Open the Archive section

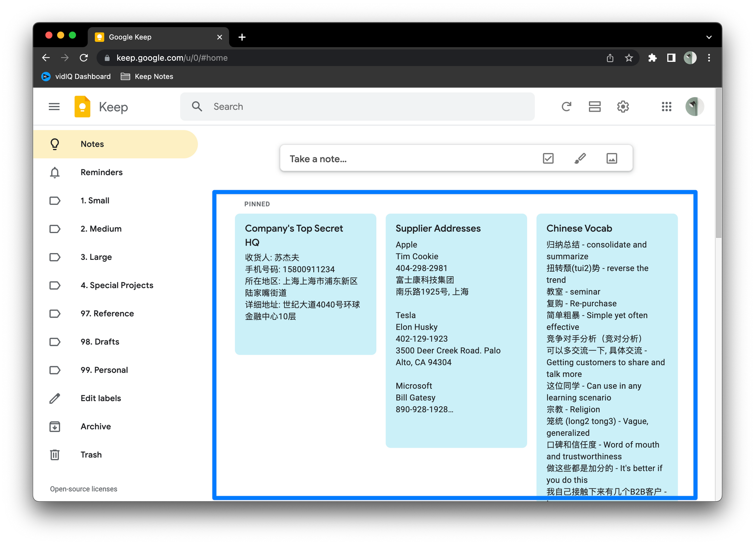click(x=96, y=427)
